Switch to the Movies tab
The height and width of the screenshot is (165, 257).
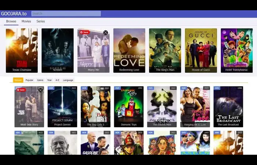[26, 21]
